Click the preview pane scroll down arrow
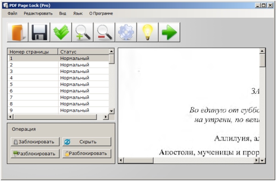 (x=262, y=160)
